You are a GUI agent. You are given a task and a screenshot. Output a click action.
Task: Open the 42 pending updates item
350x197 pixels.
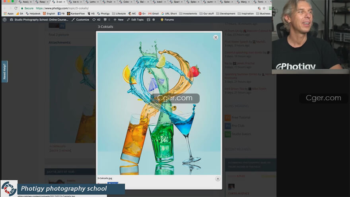(96, 20)
